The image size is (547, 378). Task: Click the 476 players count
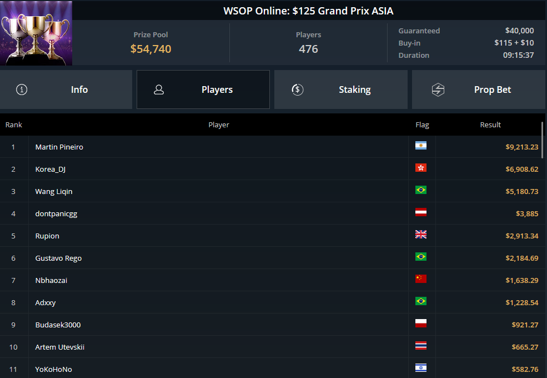[x=308, y=49]
